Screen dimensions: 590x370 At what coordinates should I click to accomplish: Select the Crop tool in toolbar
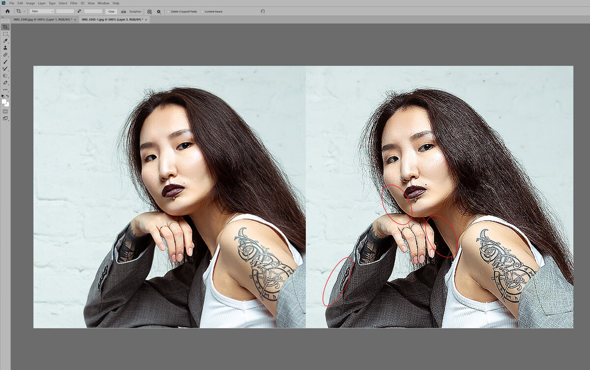(5, 27)
